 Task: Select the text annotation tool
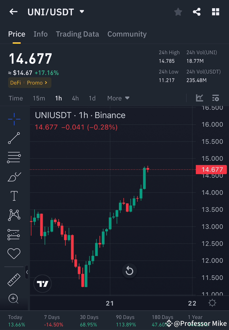click(x=14, y=196)
